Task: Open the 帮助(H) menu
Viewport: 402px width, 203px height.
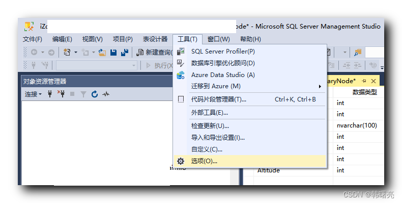Action: tap(250, 39)
